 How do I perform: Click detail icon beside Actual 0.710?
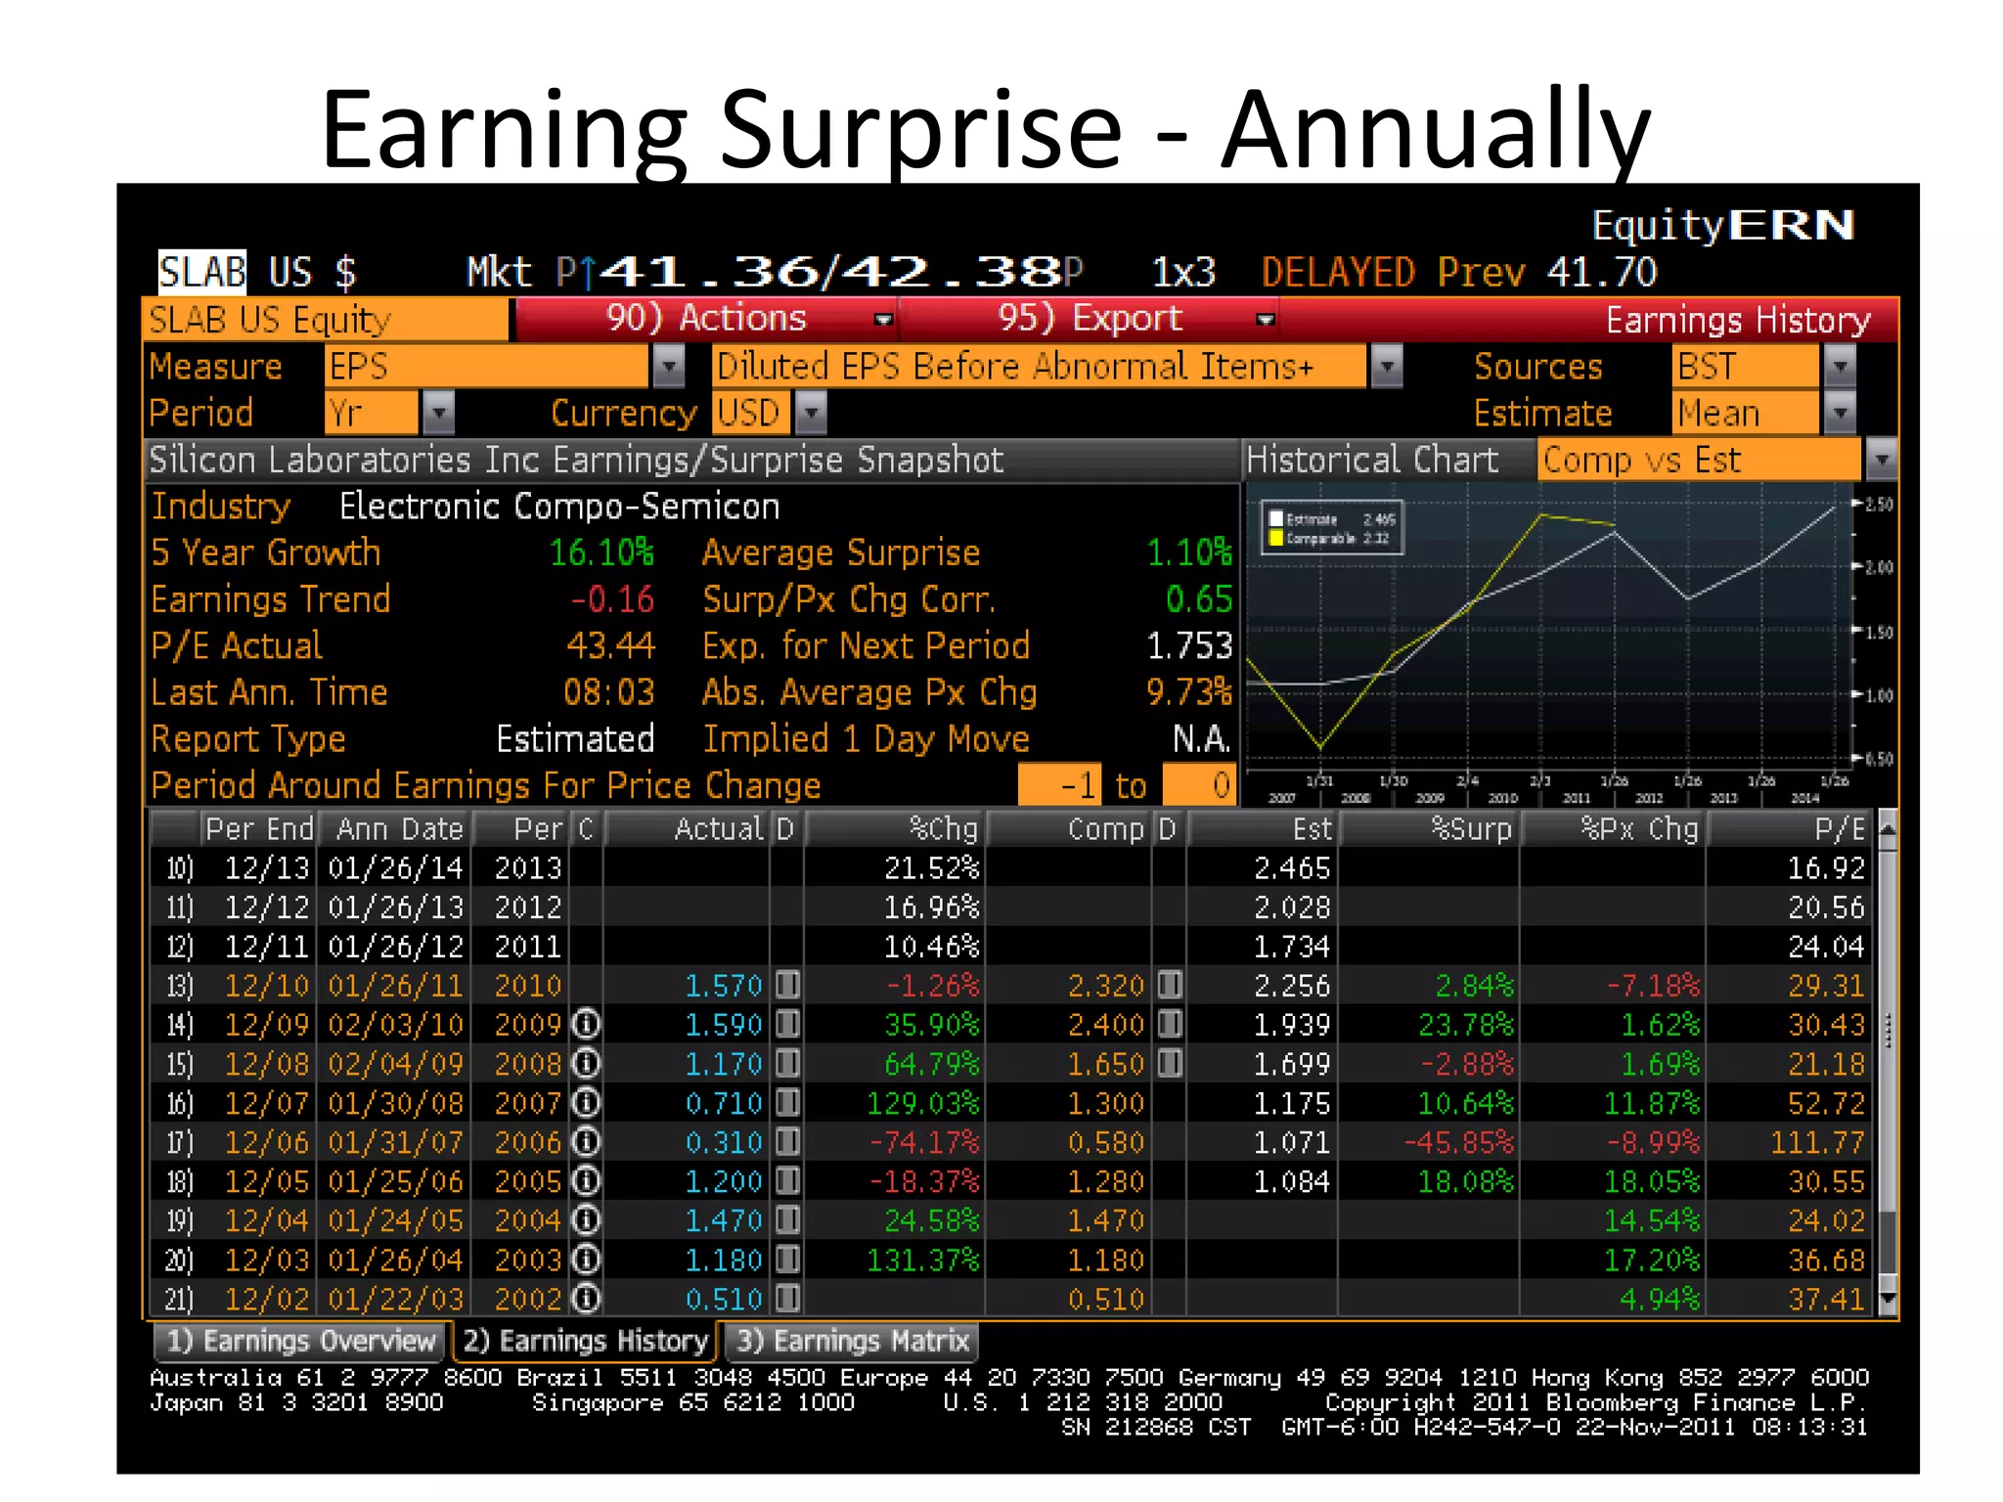787,1101
